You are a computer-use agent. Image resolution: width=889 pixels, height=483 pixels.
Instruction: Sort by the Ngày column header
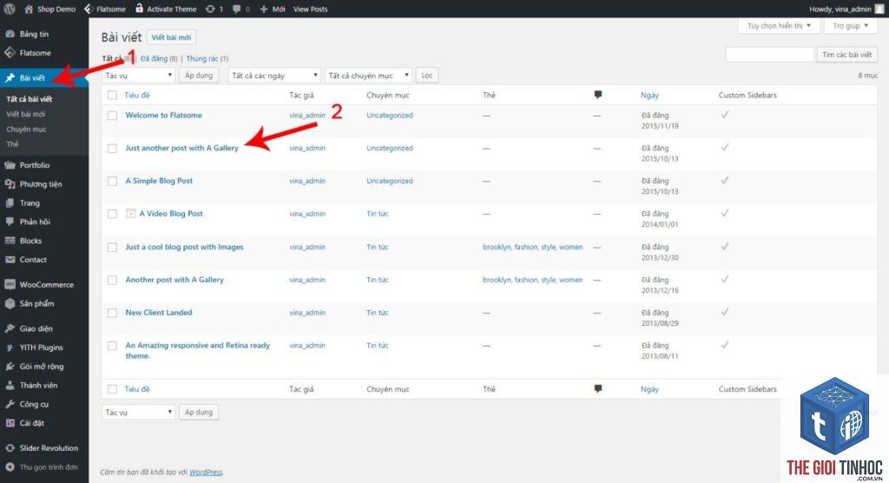pyautogui.click(x=649, y=96)
